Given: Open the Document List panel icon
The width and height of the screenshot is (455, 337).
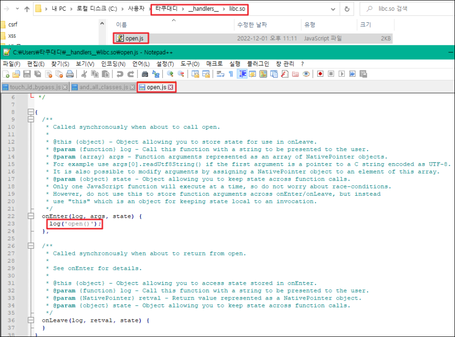Looking at the screenshot, I should point(274,74).
